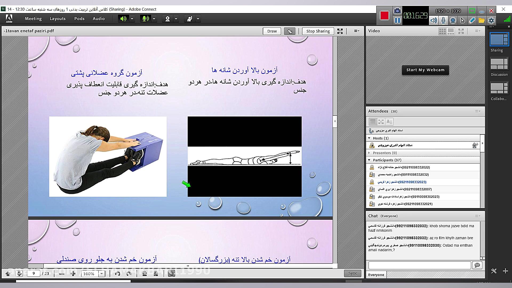Click the Stop Sharing button

318,31
